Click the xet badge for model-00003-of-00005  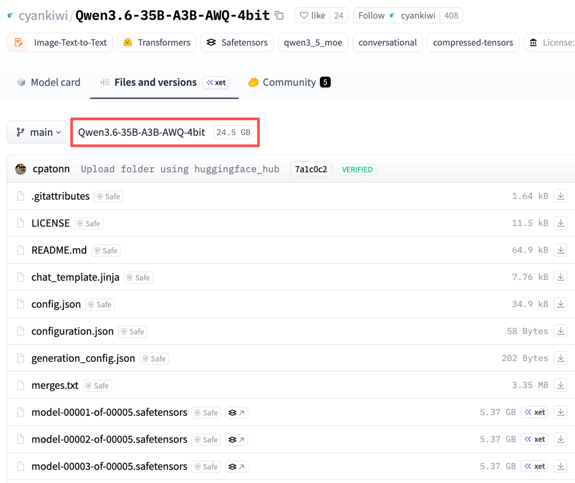pos(535,466)
